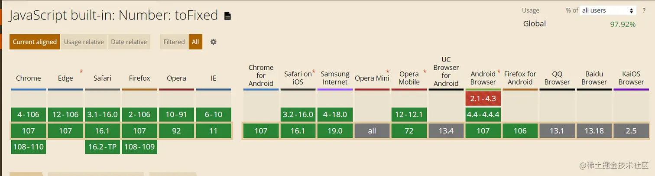
Task: Switch to Date relative view
Action: click(129, 42)
